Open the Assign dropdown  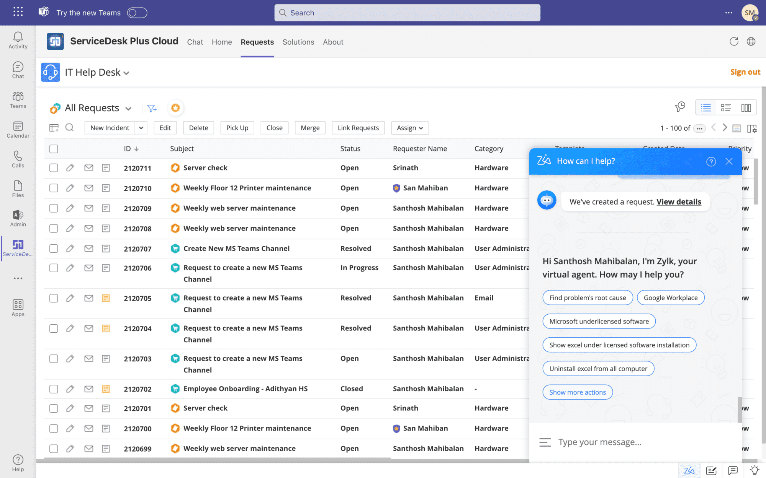409,128
